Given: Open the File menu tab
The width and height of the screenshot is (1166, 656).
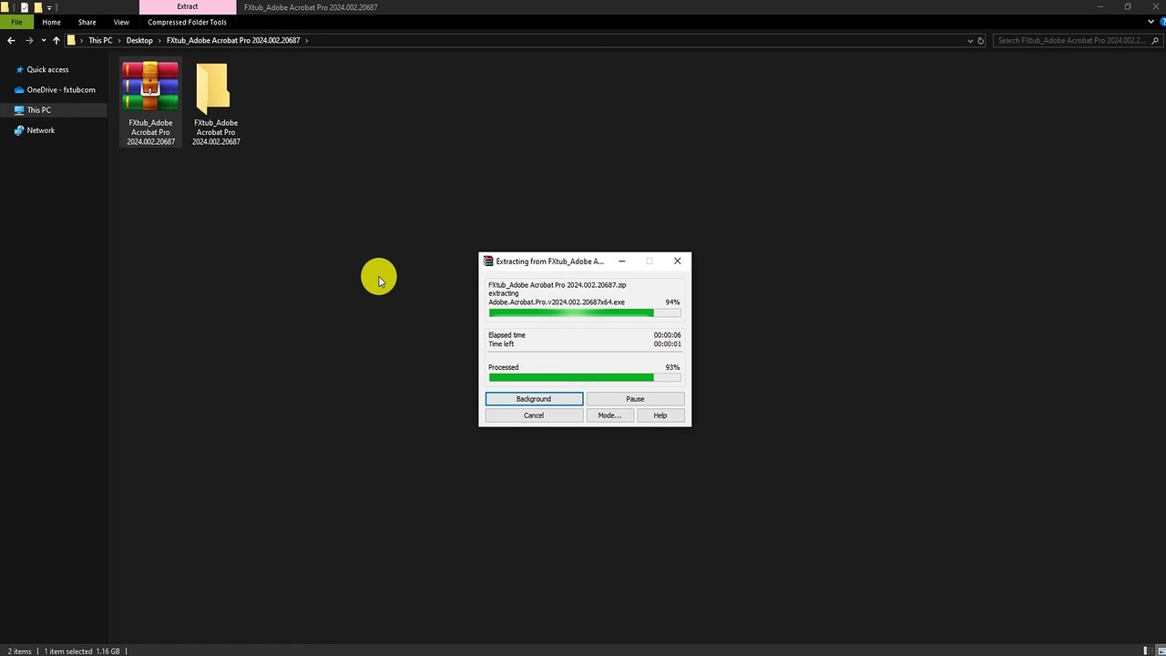Looking at the screenshot, I should (16, 22).
